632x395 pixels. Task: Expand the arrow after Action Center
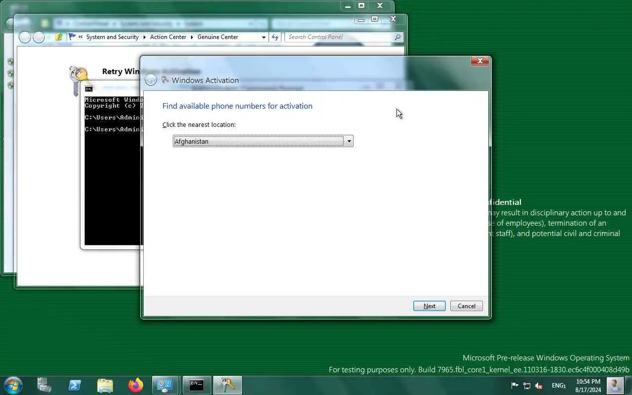click(192, 37)
